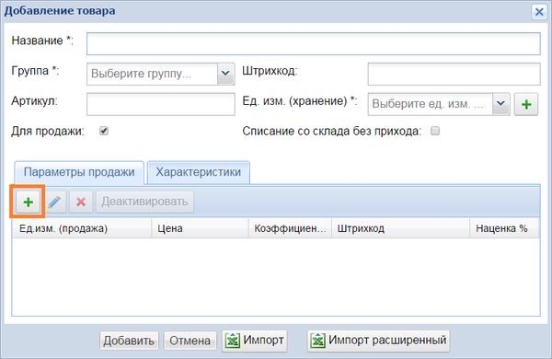Expand the Ед. изм. (хранение) dropdown arrow
552x359 pixels.
(501, 104)
